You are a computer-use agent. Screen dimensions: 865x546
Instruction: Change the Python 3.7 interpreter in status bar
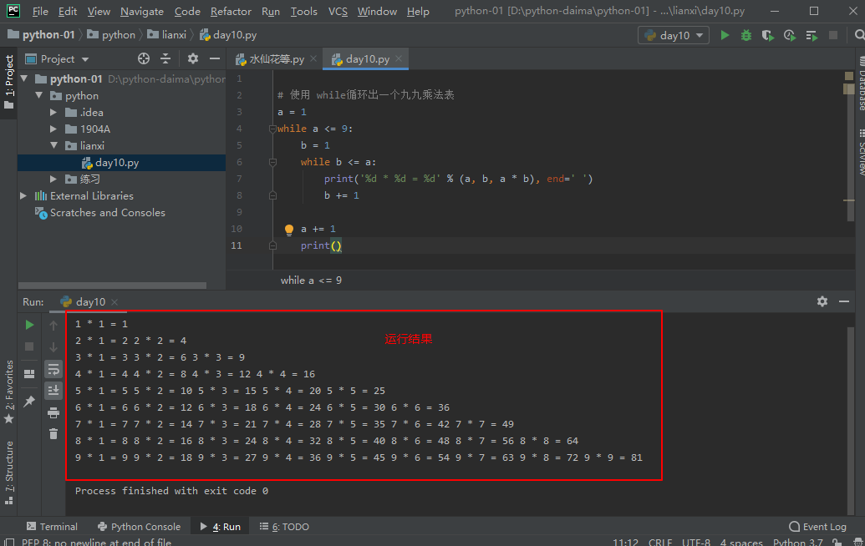(797, 542)
